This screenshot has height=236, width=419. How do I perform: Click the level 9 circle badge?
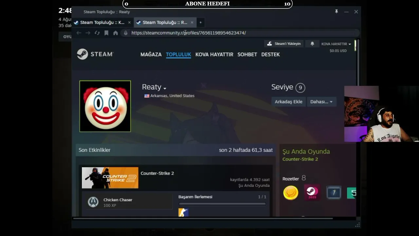300,88
